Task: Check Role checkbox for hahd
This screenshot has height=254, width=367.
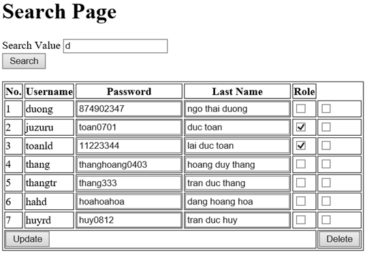Action: click(301, 201)
